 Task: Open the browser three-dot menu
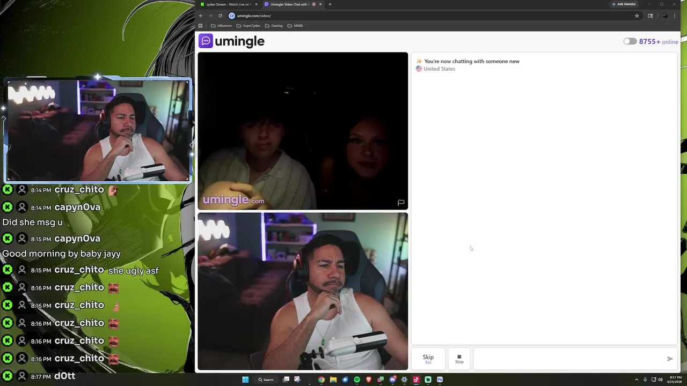click(675, 16)
